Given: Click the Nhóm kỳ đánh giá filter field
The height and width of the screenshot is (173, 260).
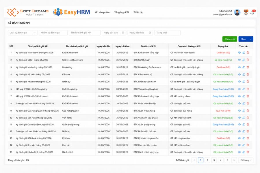Looking at the screenshot, I should coord(53,33).
